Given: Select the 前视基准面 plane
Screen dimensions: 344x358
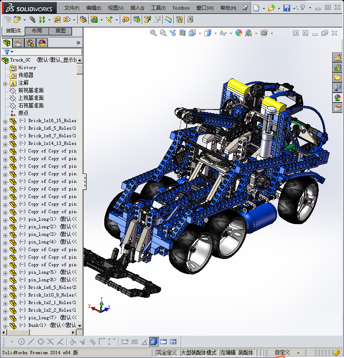Looking at the screenshot, I should coord(31,91).
